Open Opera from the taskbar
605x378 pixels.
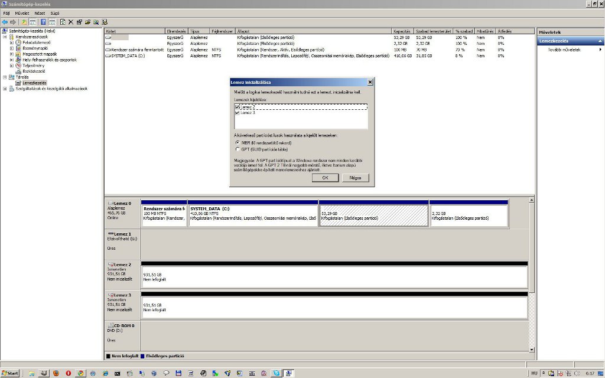69,373
